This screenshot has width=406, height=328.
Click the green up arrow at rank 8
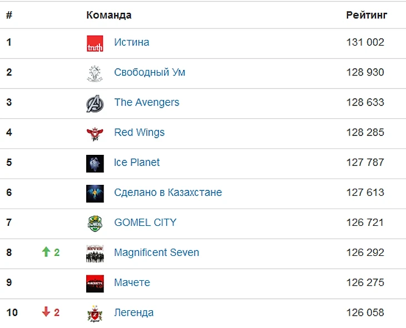pyautogui.click(x=46, y=251)
